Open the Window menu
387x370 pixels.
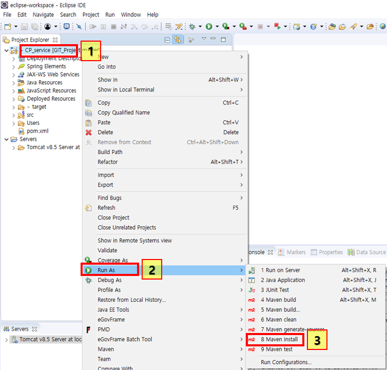coord(131,14)
